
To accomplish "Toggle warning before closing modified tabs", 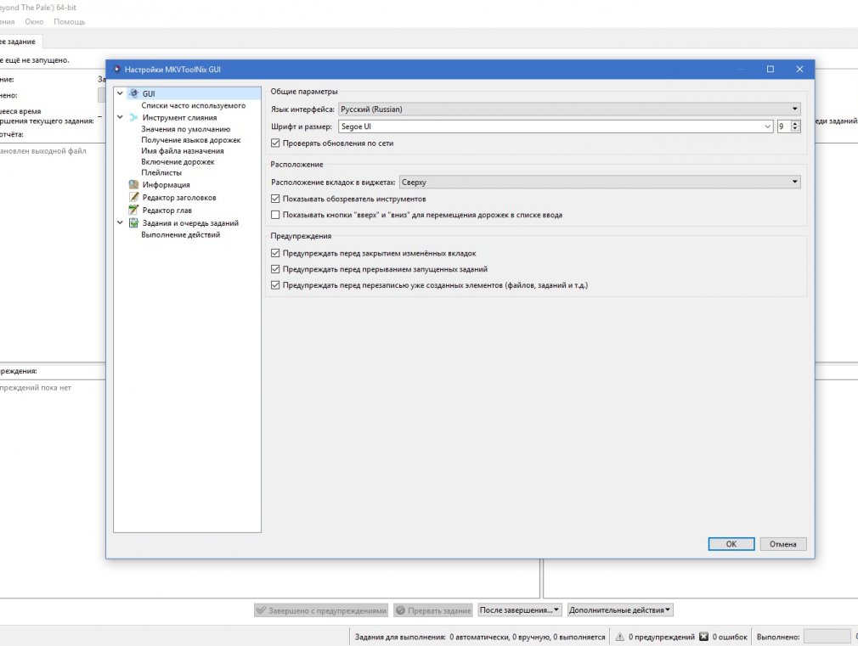I will [275, 253].
